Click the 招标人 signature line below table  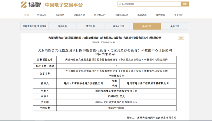pos(151,118)
